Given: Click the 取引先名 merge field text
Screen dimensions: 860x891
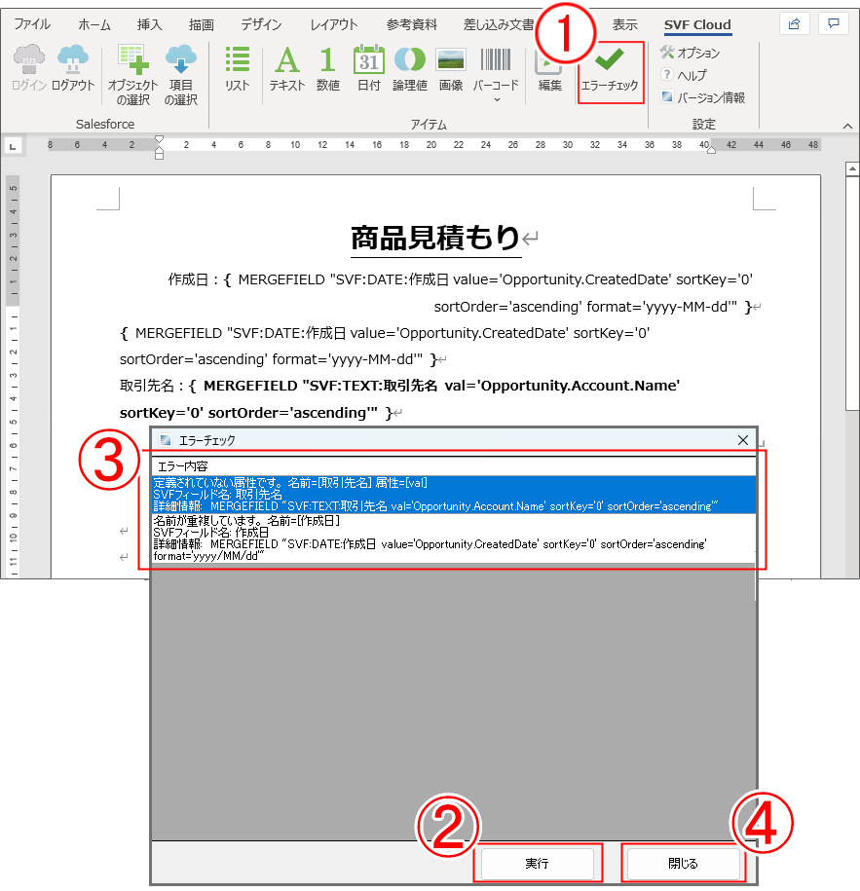Looking at the screenshot, I should pyautogui.click(x=399, y=399).
